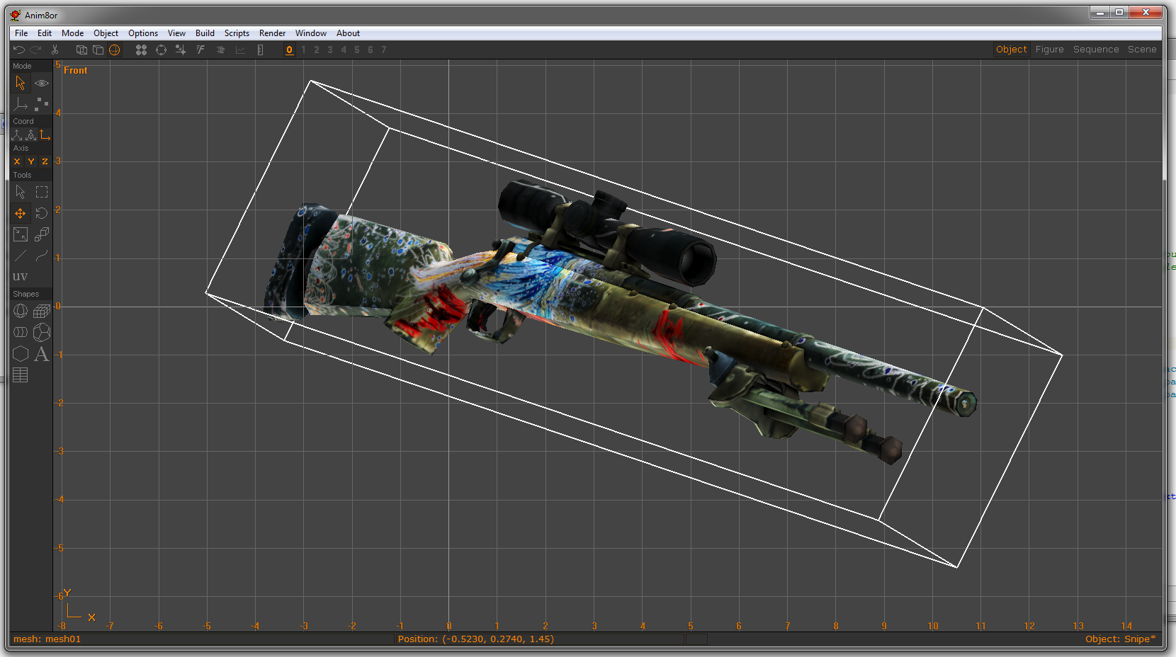1176x657 pixels.
Task: Select the smooth shaded sphere view icon
Action: point(114,50)
